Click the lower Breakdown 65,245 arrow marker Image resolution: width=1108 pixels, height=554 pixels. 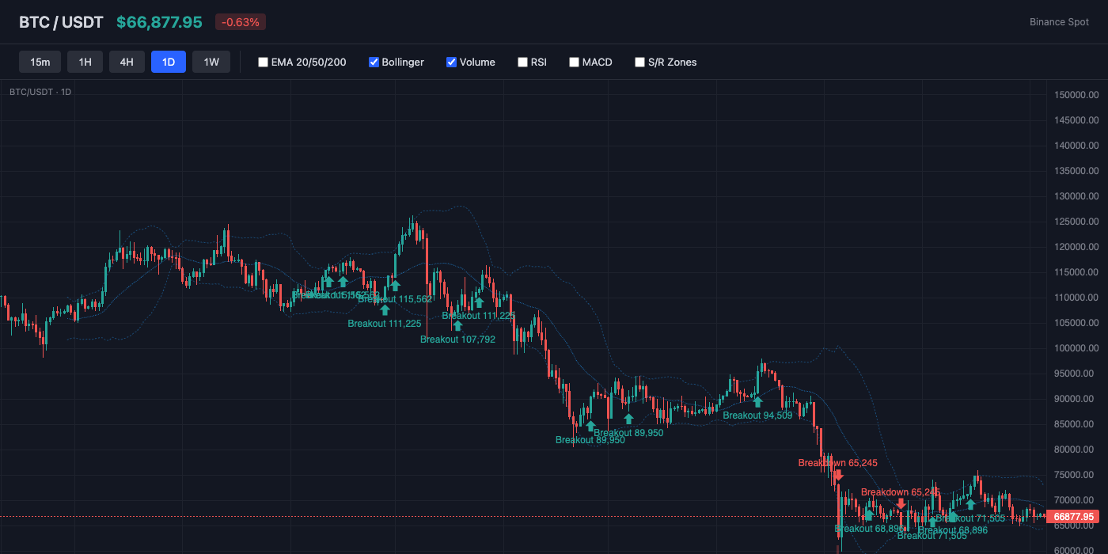click(x=901, y=503)
